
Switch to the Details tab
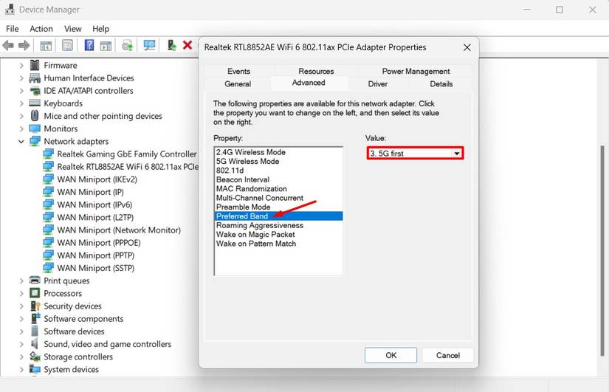coord(441,84)
